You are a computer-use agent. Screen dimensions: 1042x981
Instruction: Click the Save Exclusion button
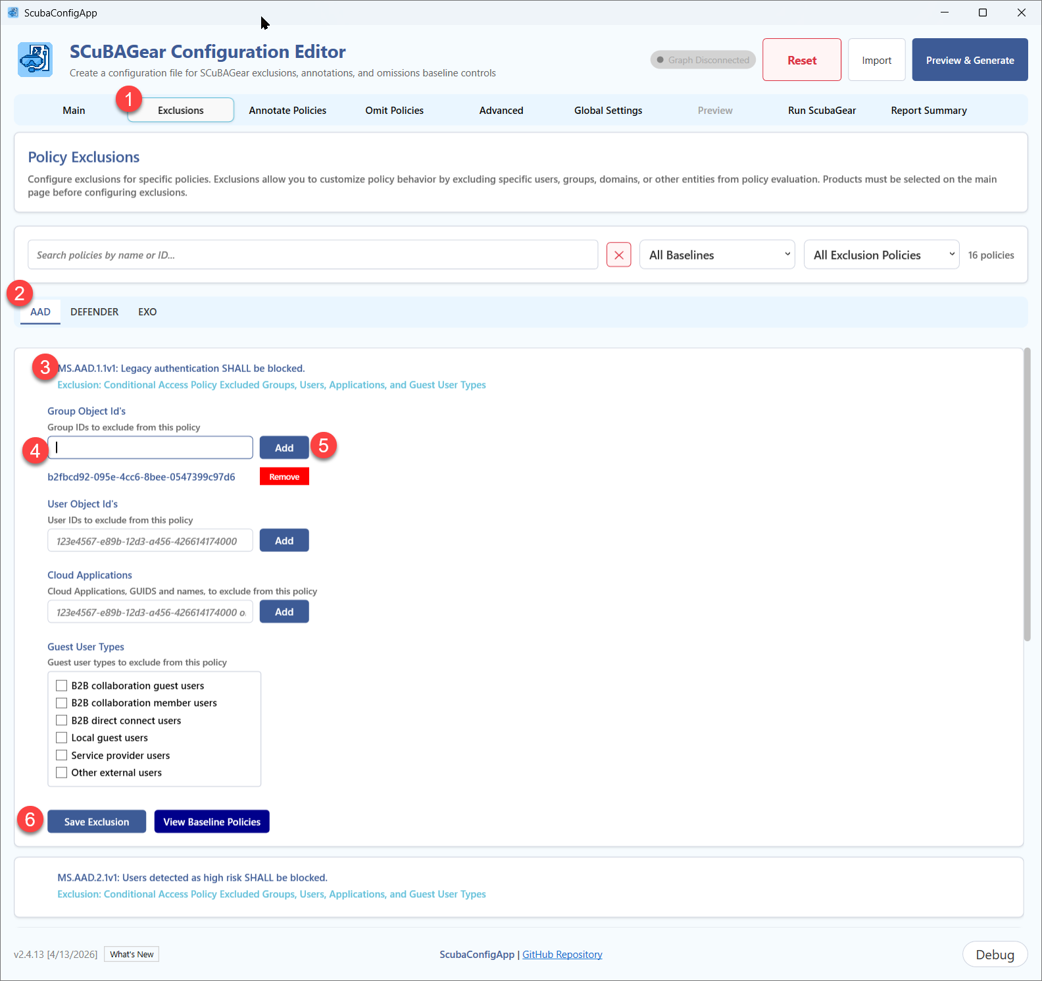pyautogui.click(x=97, y=822)
